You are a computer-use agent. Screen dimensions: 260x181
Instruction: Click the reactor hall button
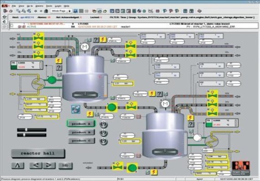38,153
